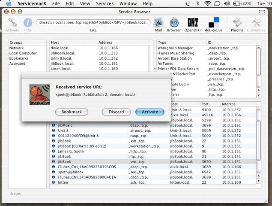272x206 pixels.
Task: Click the Activate toolbar icon
Action: [12, 23]
